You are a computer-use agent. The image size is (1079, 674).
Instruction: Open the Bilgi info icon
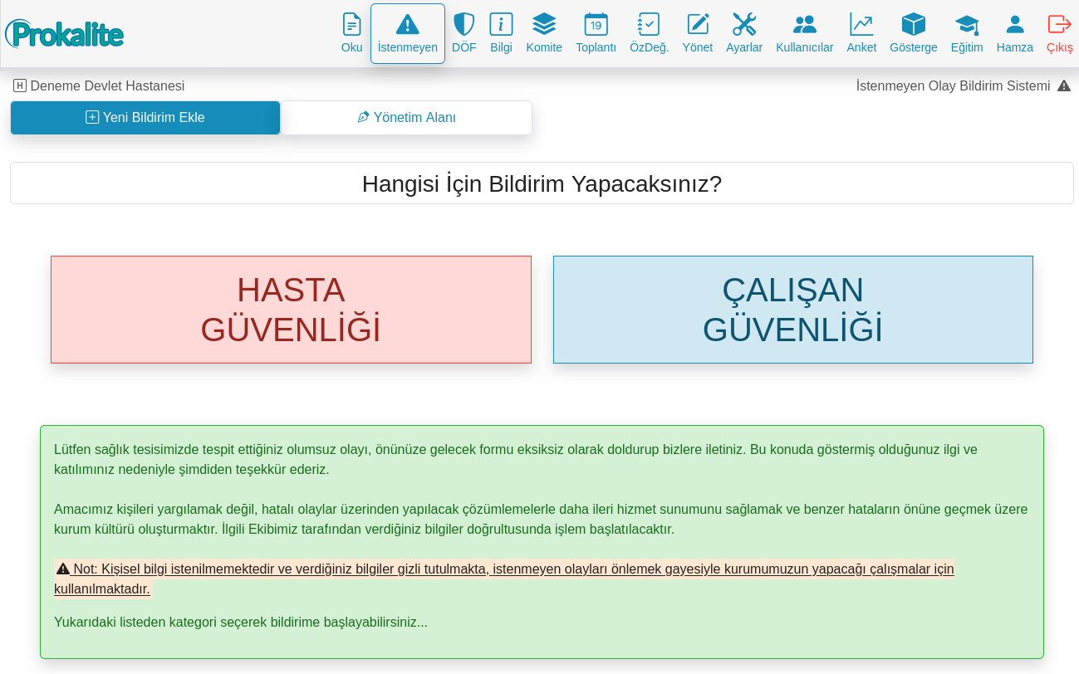[501, 24]
